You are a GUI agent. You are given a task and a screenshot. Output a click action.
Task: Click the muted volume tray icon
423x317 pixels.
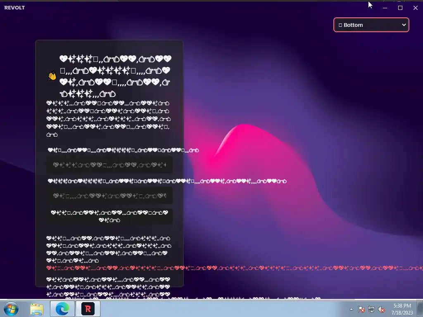coord(381,309)
